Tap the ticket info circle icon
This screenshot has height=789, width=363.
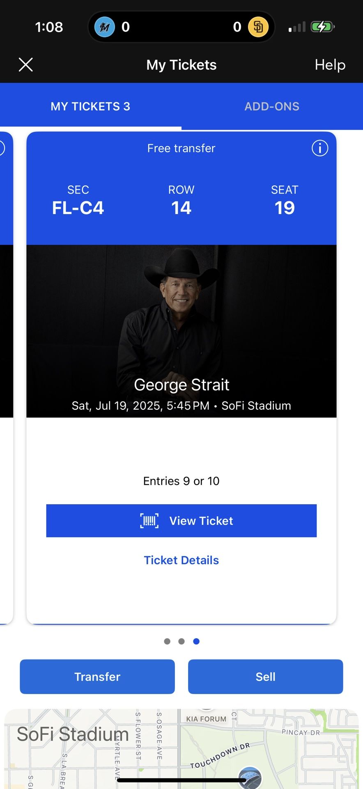click(320, 148)
